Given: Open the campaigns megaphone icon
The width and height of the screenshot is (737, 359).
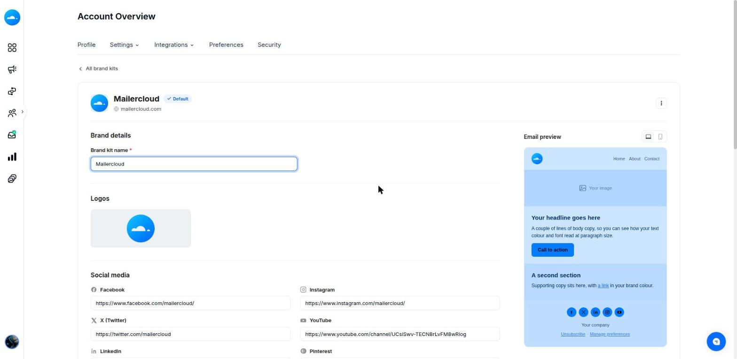Looking at the screenshot, I should tap(12, 69).
